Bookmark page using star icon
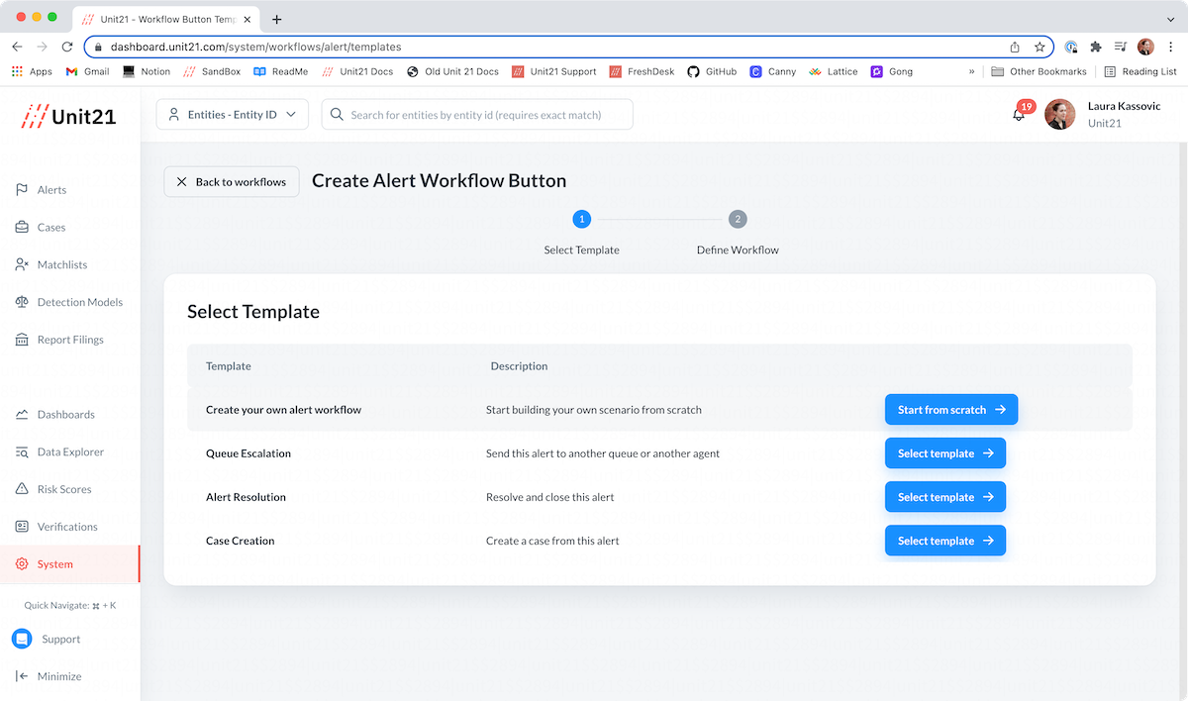The width and height of the screenshot is (1188, 701). tap(1039, 47)
